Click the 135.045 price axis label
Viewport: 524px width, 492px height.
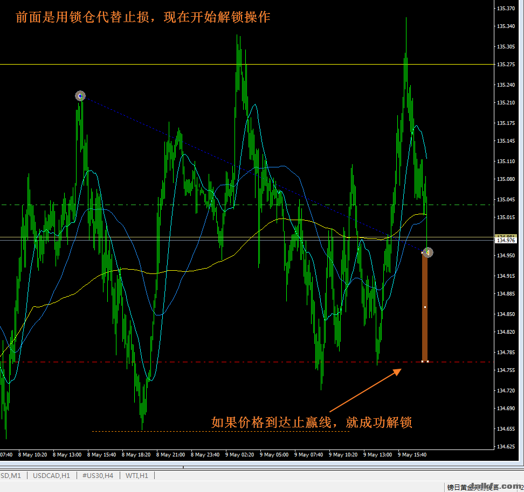pos(506,200)
